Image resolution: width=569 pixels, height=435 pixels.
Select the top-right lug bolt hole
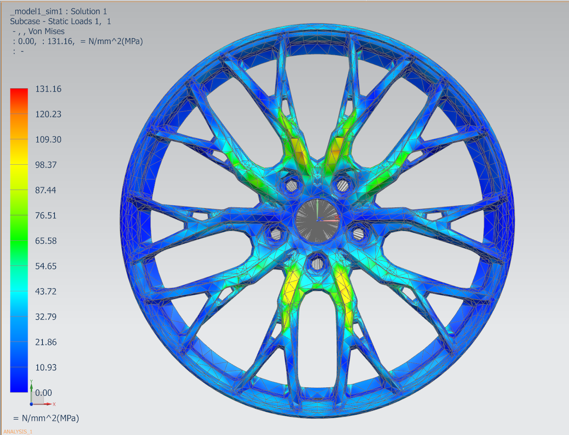[343, 185]
